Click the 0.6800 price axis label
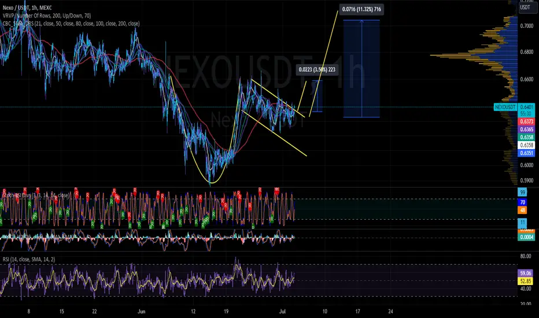This screenshot has height=318, width=539. tap(527, 52)
